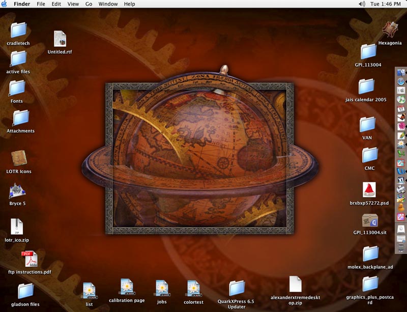Select the LOTR Icons book icon
The image size is (407, 312).
pyautogui.click(x=19, y=158)
